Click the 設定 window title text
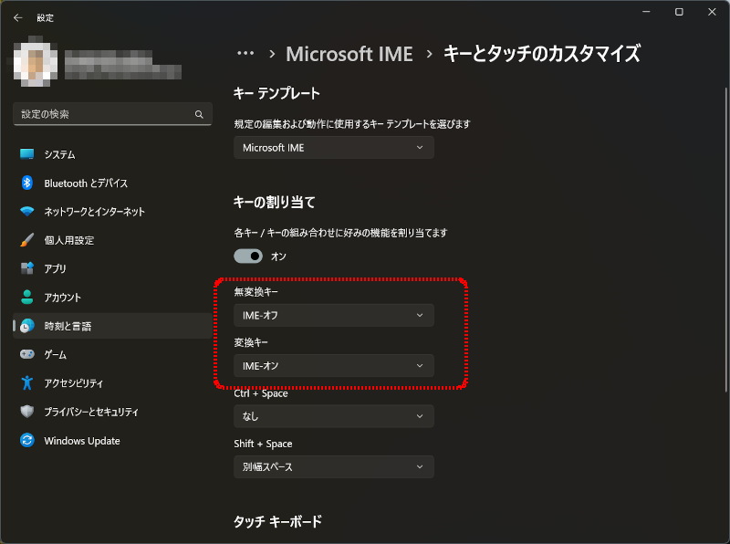Screen dimensions: 730x544 pos(45,18)
